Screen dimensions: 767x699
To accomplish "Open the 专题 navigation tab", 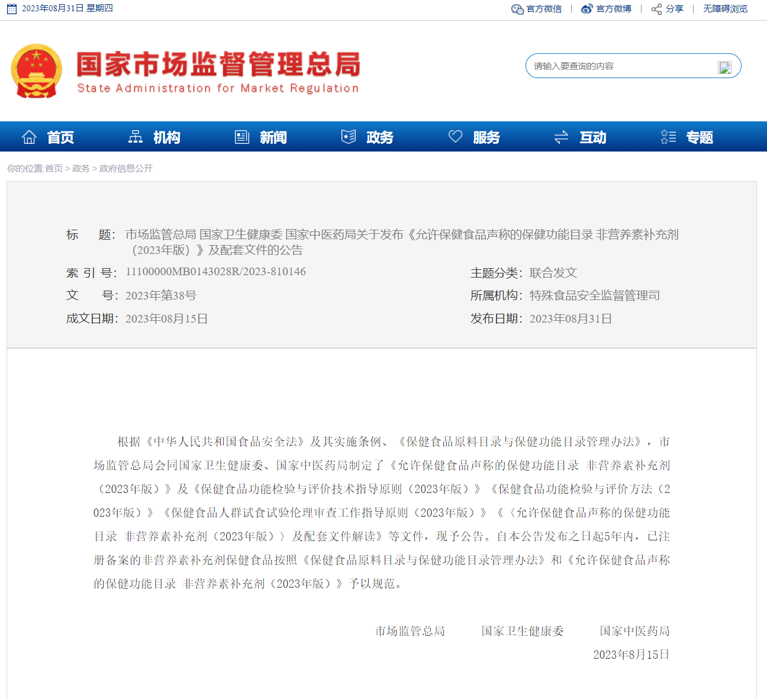I will [x=700, y=137].
